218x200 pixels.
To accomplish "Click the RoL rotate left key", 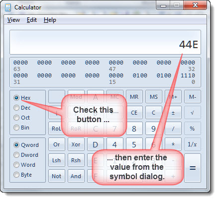I will (x=57, y=129).
